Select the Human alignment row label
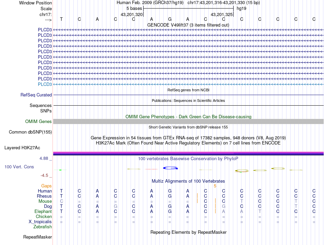 point(45,191)
